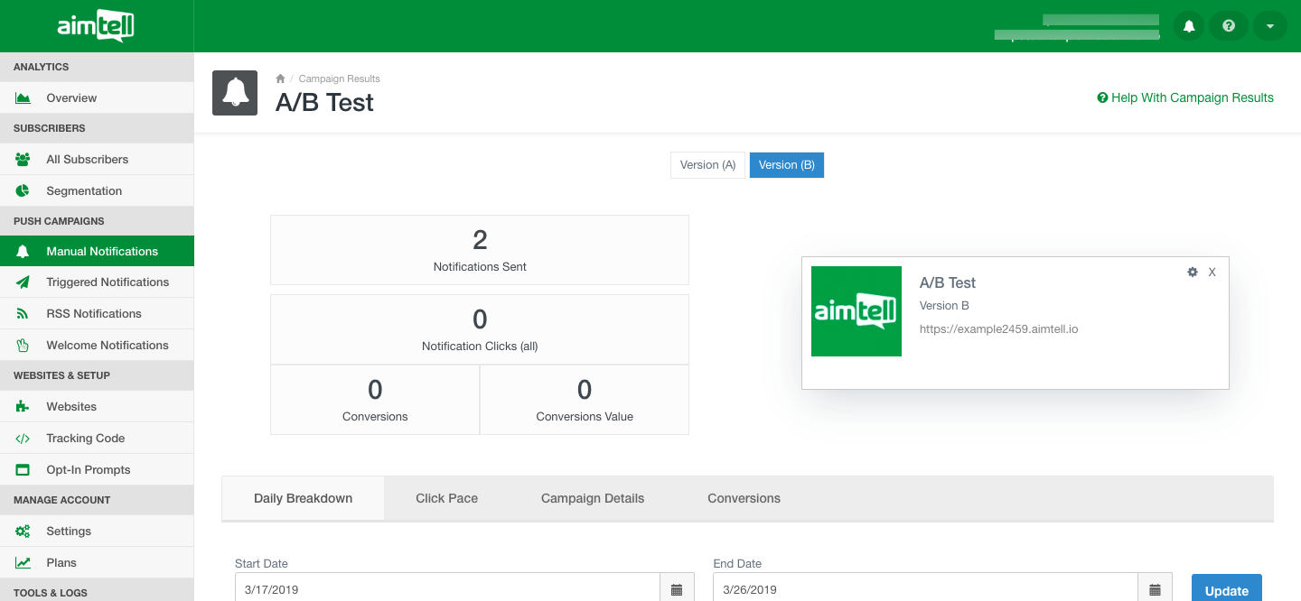Open Tracking Code brackets icon
This screenshot has height=601, width=1301.
tap(23, 439)
